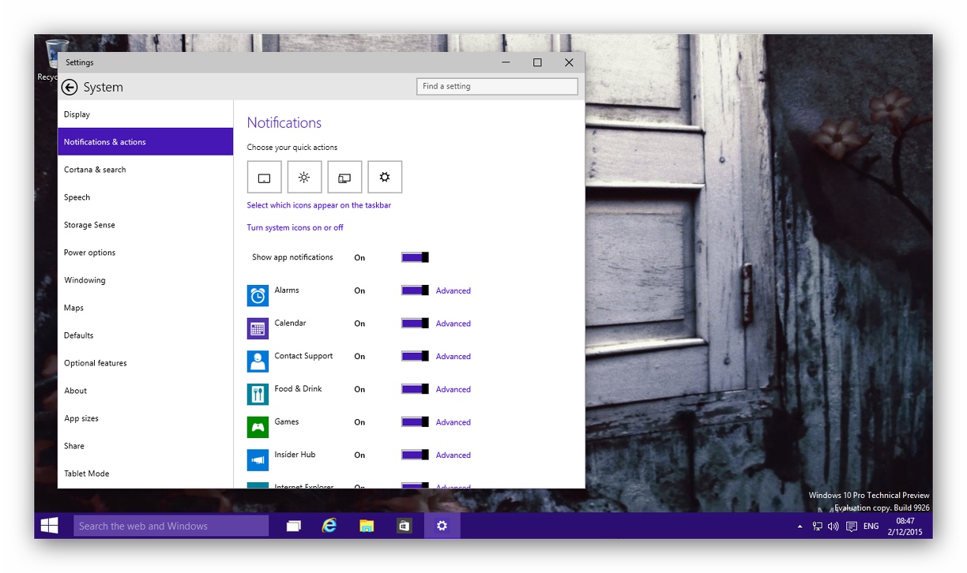Click the Food & Drink app icon

click(x=258, y=395)
